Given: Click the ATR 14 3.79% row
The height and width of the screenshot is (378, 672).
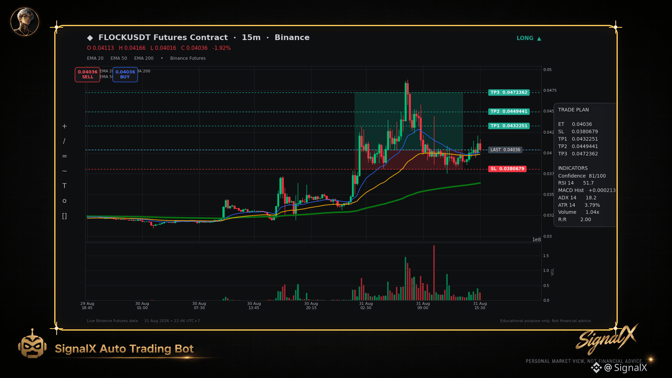Looking at the screenshot, I should 579,205.
